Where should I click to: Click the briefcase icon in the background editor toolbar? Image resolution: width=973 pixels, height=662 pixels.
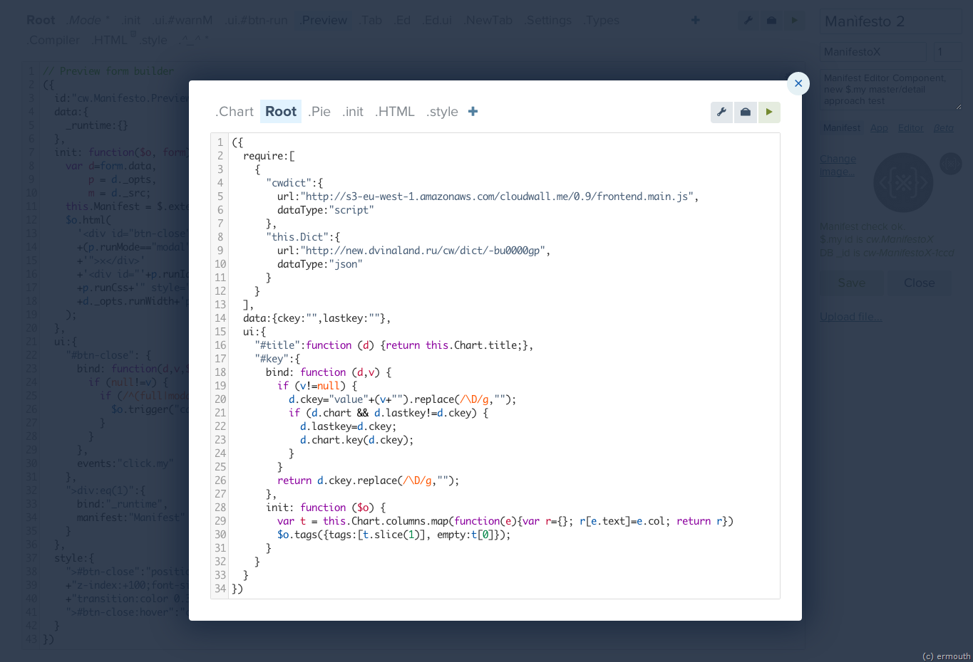[x=771, y=21]
